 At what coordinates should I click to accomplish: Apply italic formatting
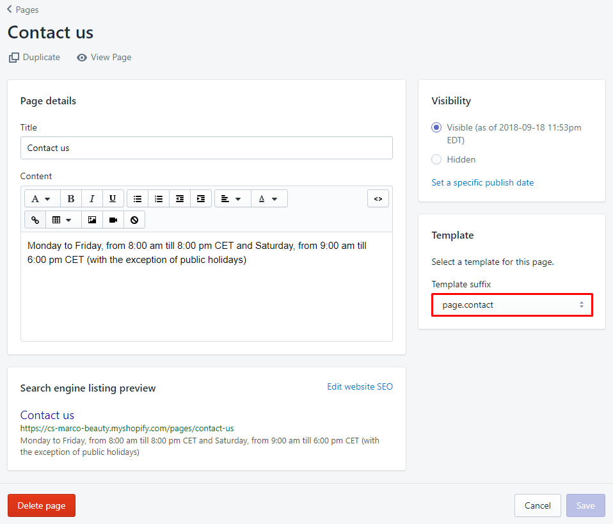(92, 198)
